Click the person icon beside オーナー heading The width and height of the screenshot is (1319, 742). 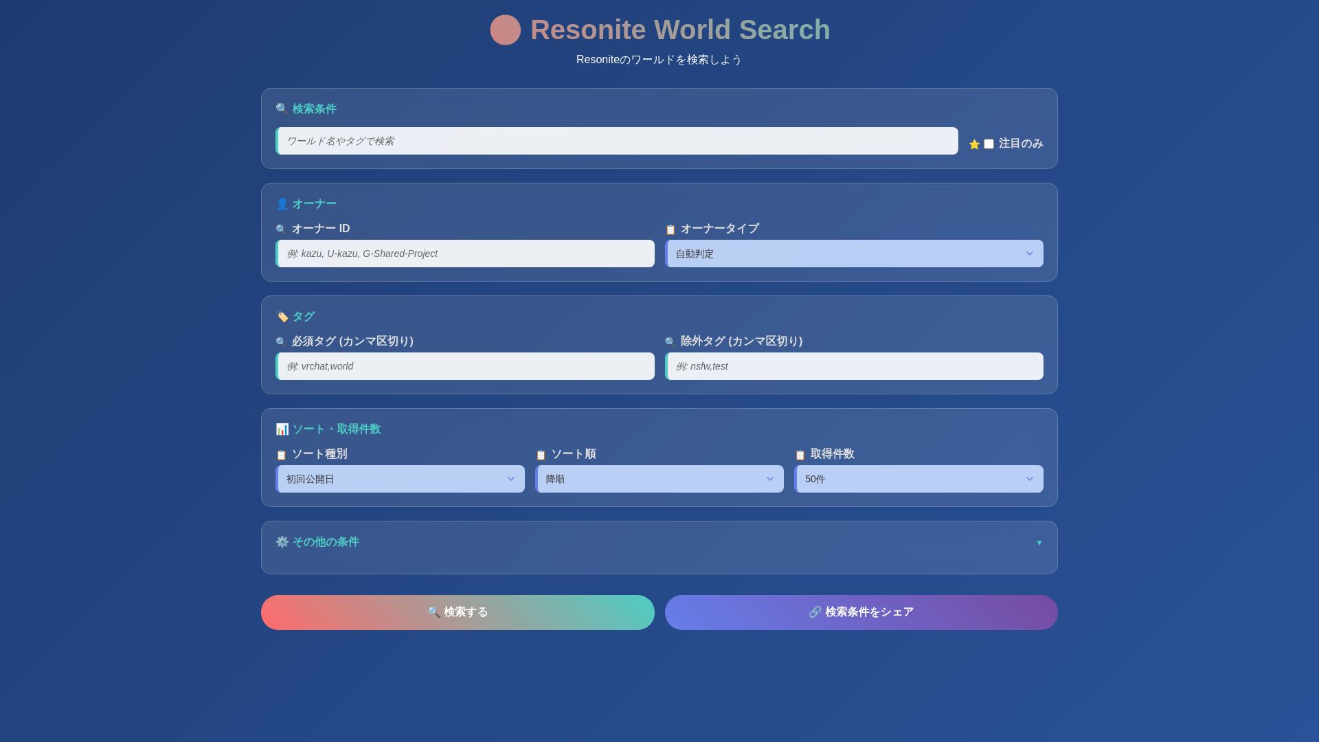tap(282, 204)
